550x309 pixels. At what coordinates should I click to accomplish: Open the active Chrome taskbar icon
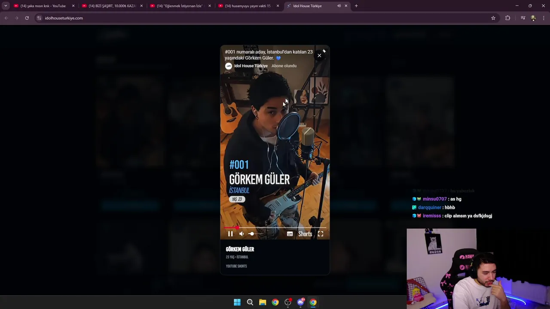click(313, 302)
